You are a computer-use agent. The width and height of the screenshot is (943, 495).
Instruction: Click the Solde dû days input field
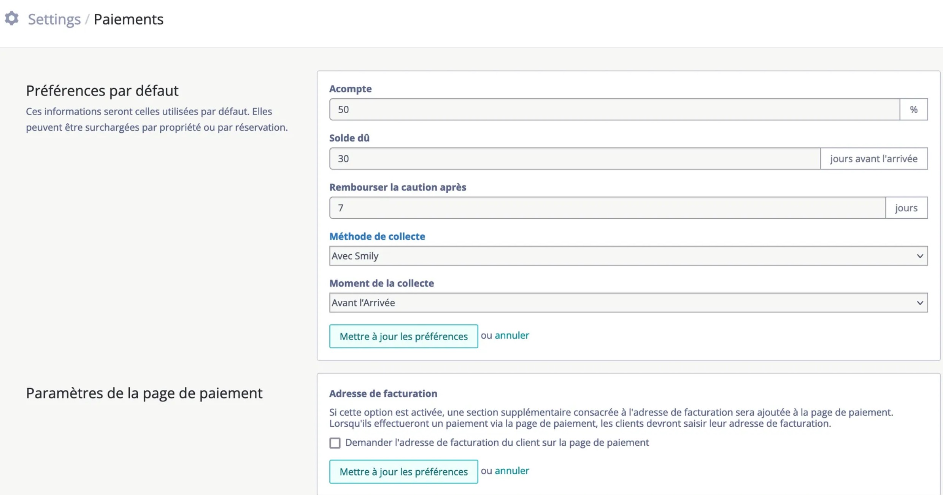(575, 159)
